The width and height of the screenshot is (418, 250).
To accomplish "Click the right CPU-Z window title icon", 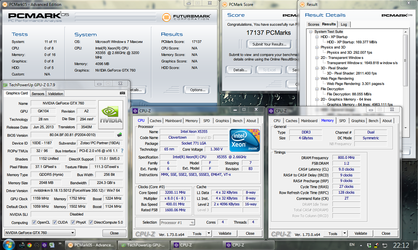I will [x=271, y=111].
